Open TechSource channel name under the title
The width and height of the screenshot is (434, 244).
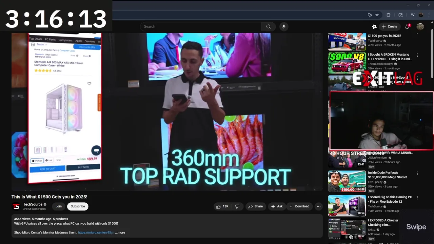click(33, 204)
